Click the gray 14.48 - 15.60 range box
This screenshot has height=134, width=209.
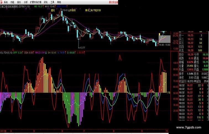[164, 39]
